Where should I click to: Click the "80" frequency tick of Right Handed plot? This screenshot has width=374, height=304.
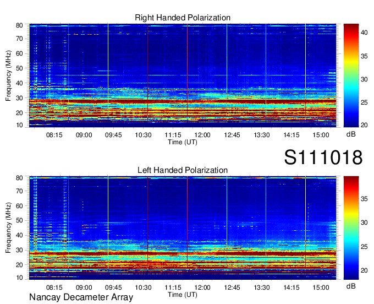point(20,25)
